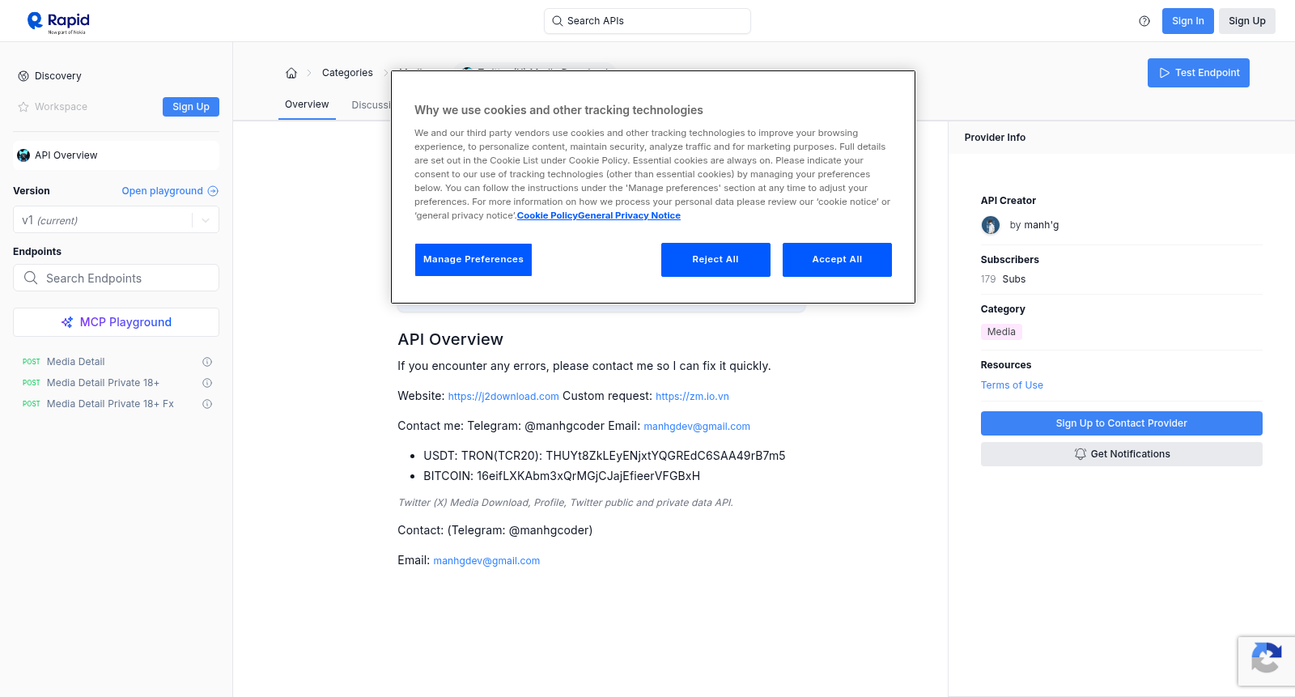Image resolution: width=1295 pixels, height=697 pixels.
Task: Click the API Overview heading
Action: pyautogui.click(x=450, y=340)
